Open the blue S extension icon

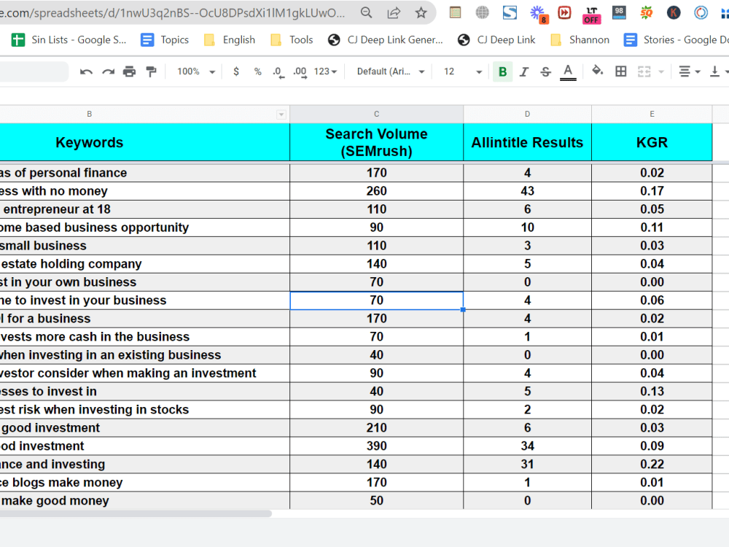510,12
